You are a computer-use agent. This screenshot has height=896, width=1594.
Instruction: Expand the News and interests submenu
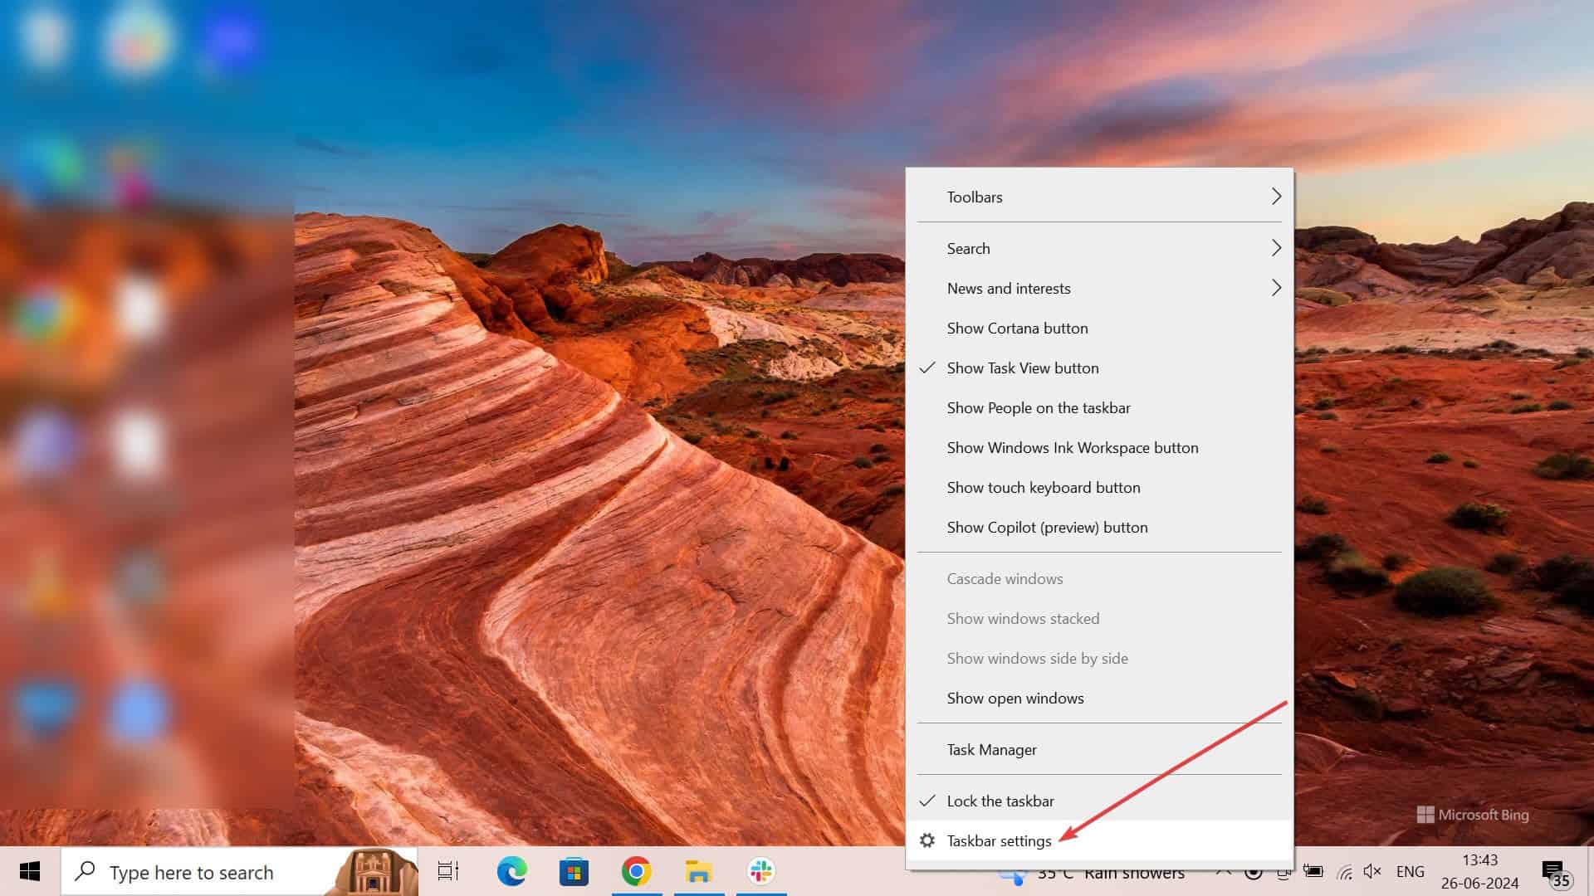coord(1010,288)
